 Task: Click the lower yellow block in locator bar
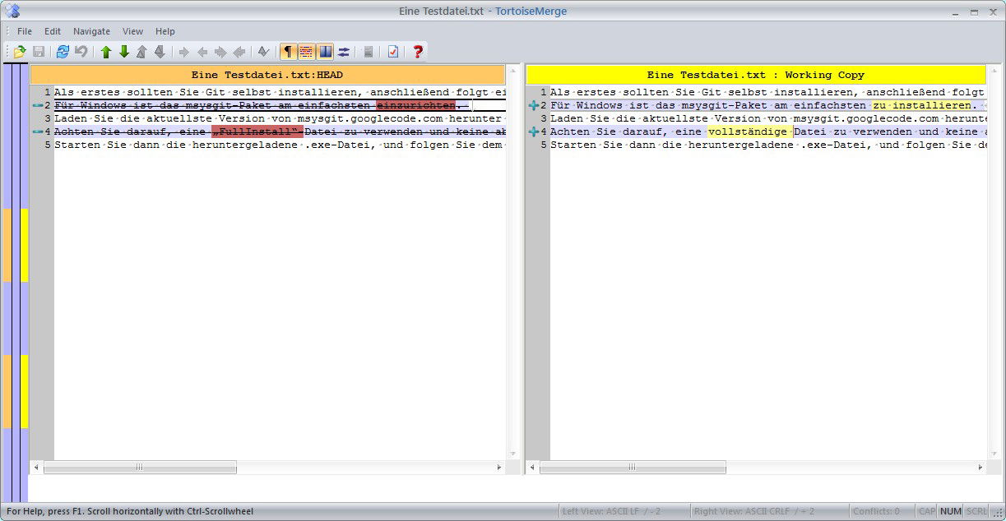pos(25,391)
